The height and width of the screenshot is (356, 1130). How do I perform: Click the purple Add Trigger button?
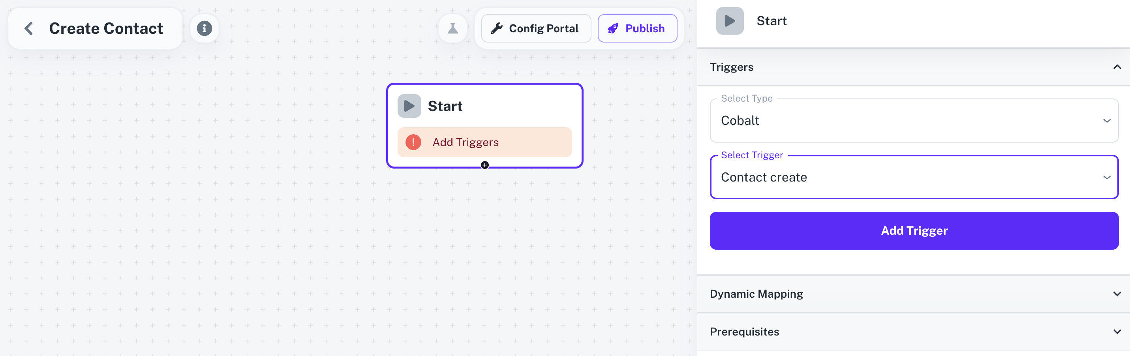(914, 230)
